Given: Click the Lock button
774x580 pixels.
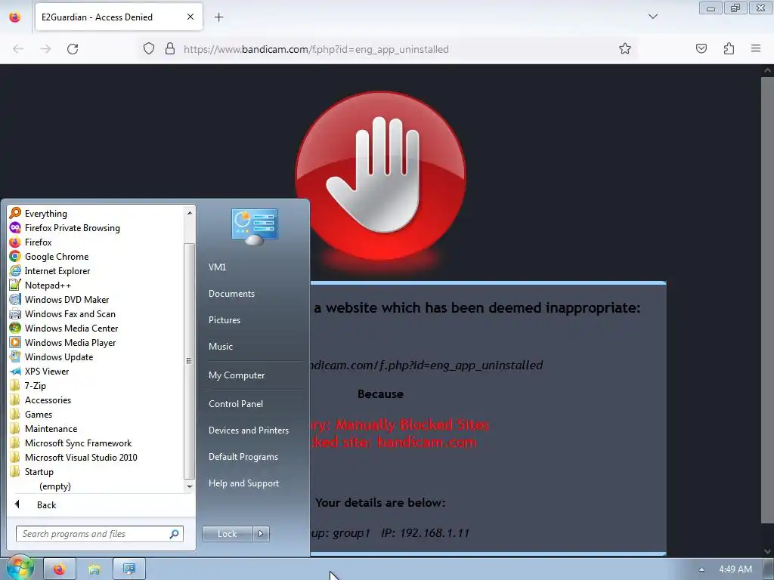Looking at the screenshot, I should pyautogui.click(x=227, y=534).
